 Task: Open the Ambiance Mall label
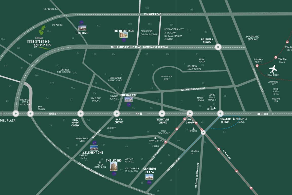pyautogui.click(x=241, y=120)
